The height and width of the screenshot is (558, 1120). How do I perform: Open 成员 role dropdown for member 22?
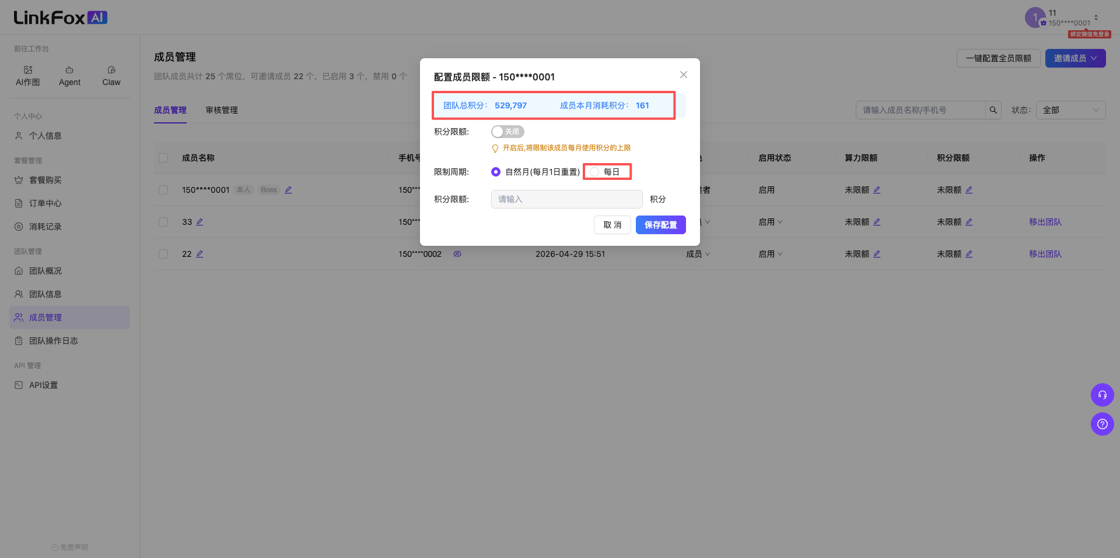click(698, 254)
